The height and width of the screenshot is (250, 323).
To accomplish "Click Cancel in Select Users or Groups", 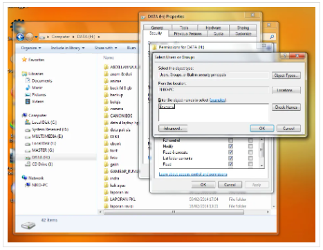I will click(x=288, y=128).
